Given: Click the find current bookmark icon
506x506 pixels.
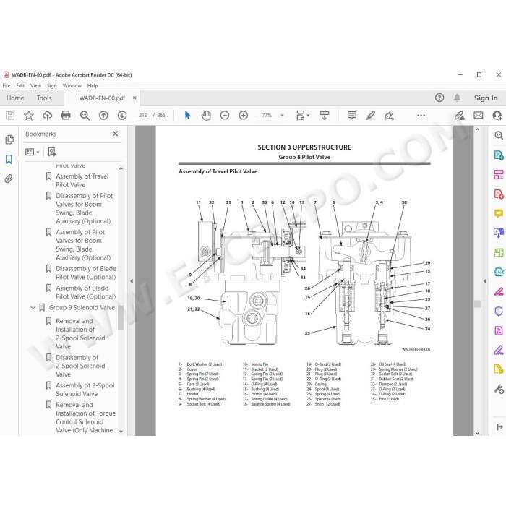Looking at the screenshot, I should [x=52, y=152].
